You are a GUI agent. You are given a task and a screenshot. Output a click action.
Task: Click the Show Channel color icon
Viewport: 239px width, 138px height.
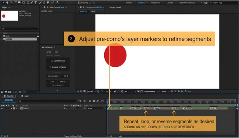tap(122, 92)
